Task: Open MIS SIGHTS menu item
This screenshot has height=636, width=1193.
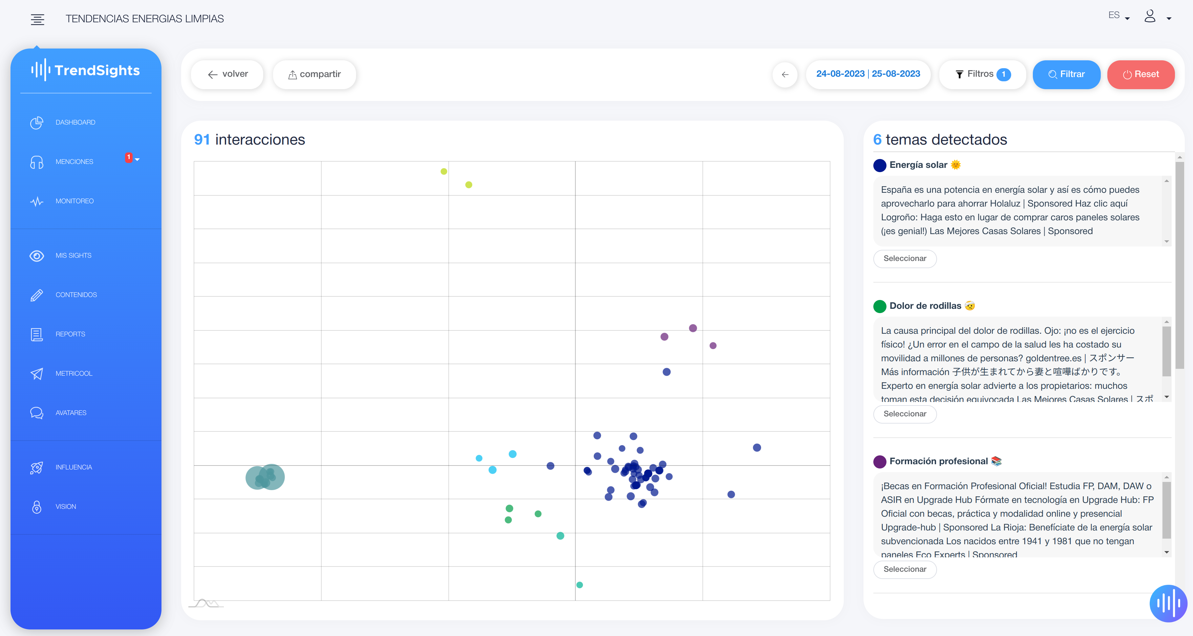Action: [73, 256]
